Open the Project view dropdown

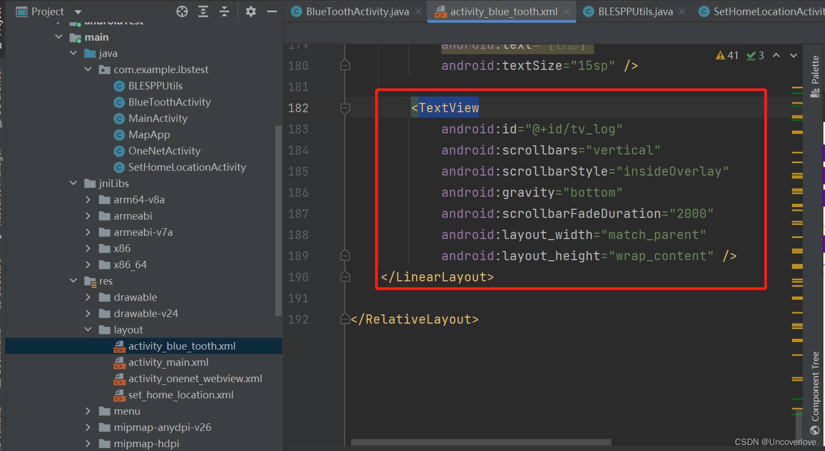coord(78,12)
